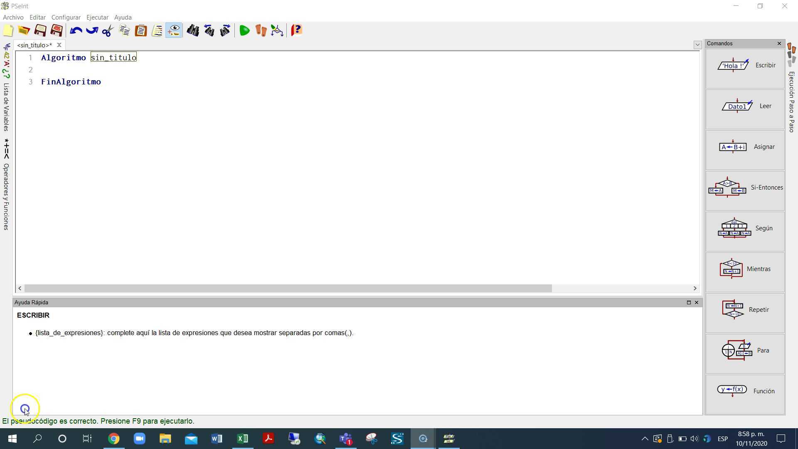
Task: Click the step-by-step execution footprints icon
Action: pyautogui.click(x=261, y=30)
